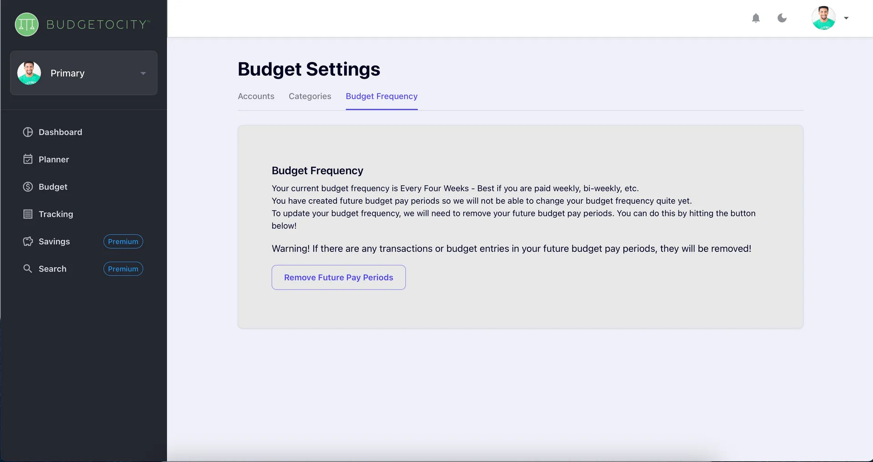Viewport: 873px width, 462px height.
Task: Click the Budgetocity logo
Action: tap(81, 24)
